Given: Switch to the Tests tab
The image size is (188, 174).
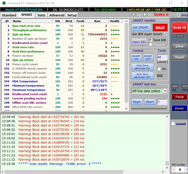Looking at the screenshot, I should [41, 15].
